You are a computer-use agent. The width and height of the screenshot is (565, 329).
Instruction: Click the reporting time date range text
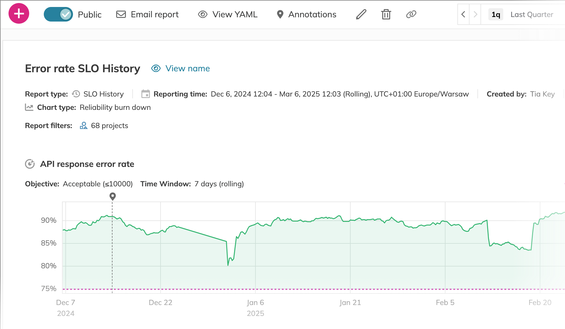coord(340,94)
